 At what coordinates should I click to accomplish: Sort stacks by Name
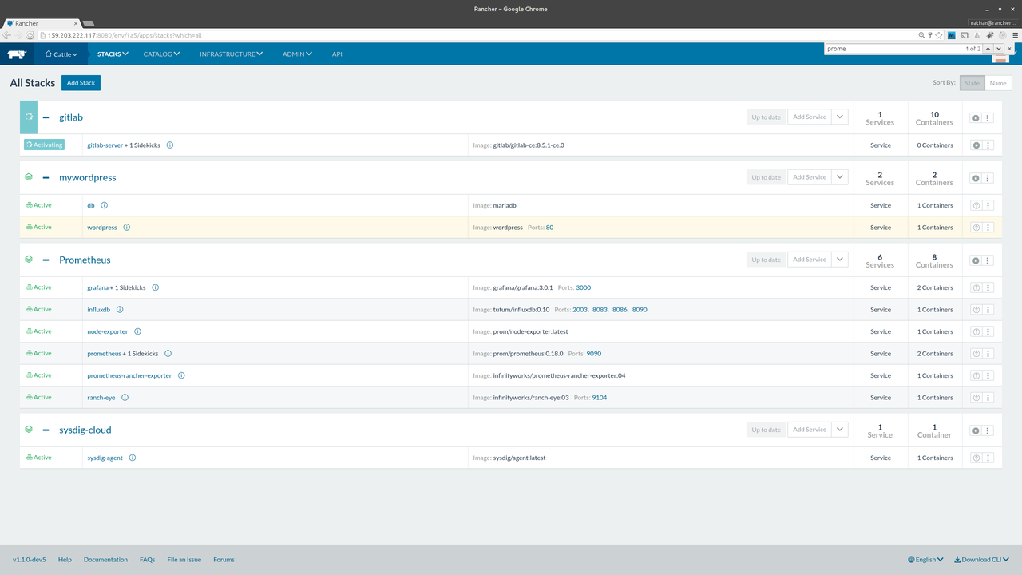click(998, 83)
